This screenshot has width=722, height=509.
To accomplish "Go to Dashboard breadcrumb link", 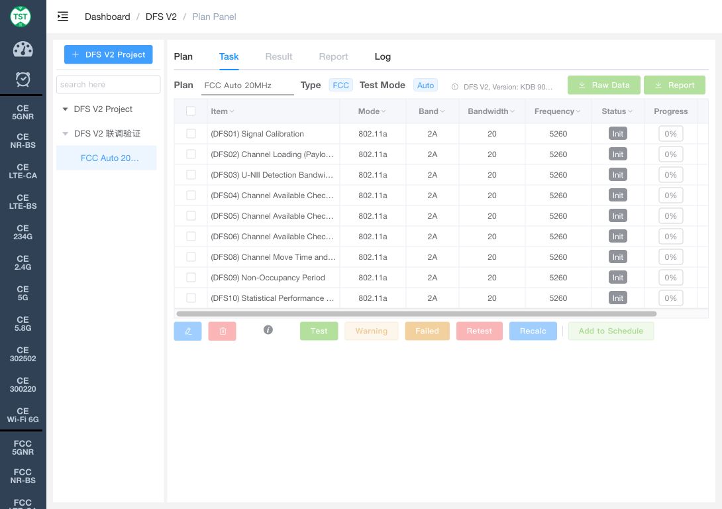I will click(107, 17).
